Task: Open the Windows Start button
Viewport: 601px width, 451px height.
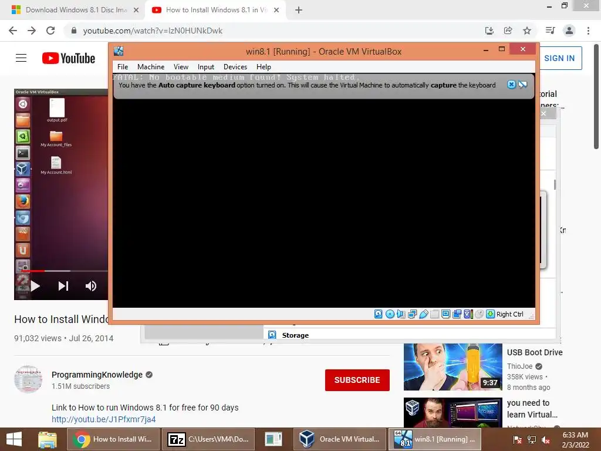Action: [14, 439]
